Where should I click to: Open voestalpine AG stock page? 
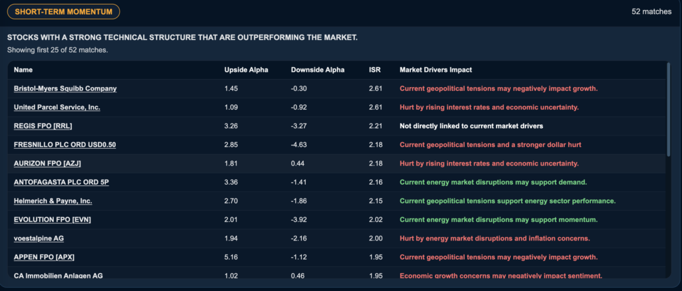click(39, 239)
